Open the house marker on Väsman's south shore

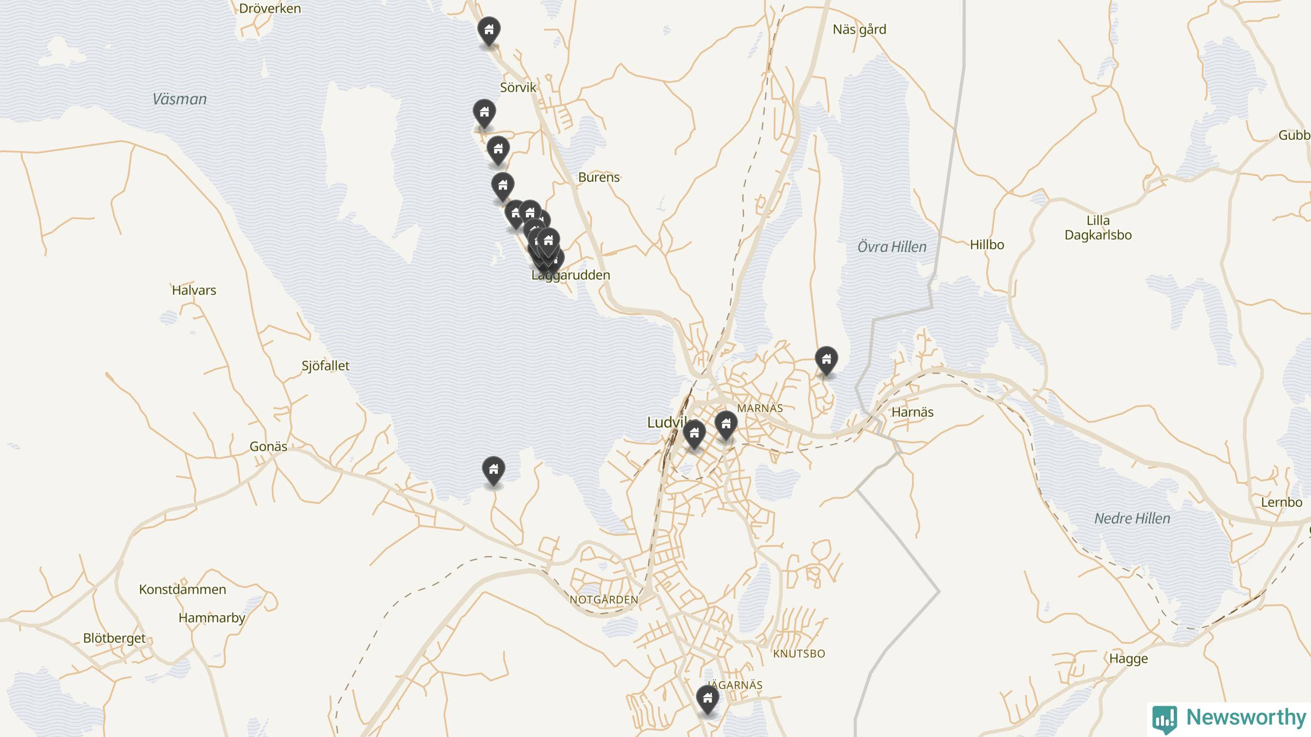[494, 470]
